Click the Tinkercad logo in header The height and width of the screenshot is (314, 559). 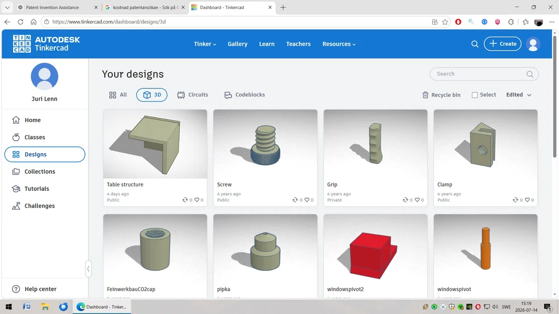pyautogui.click(x=46, y=44)
